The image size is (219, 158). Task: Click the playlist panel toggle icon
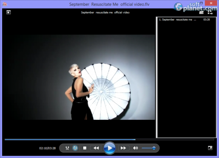click(201, 13)
